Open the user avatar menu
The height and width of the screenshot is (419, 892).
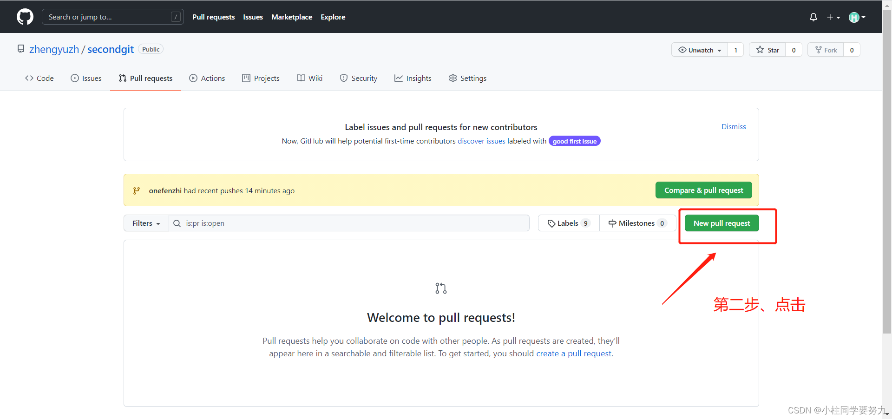(x=856, y=17)
